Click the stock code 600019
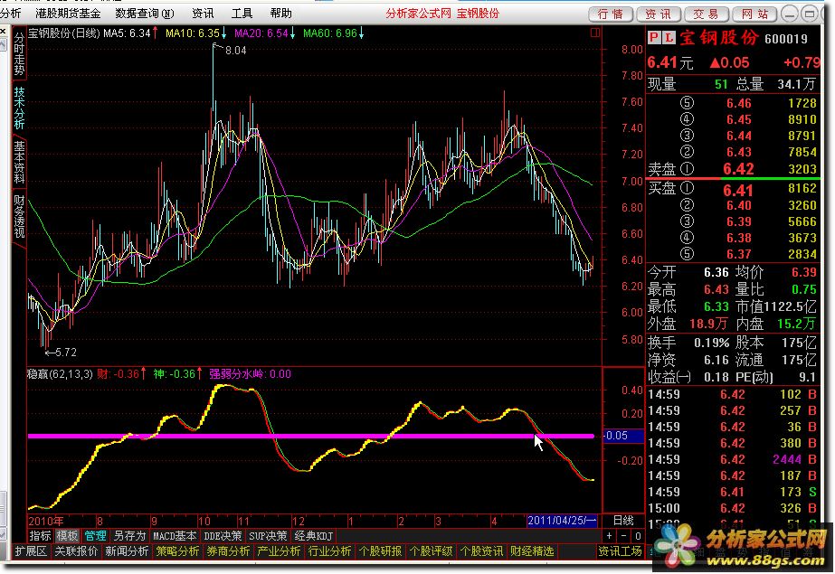 pos(786,39)
